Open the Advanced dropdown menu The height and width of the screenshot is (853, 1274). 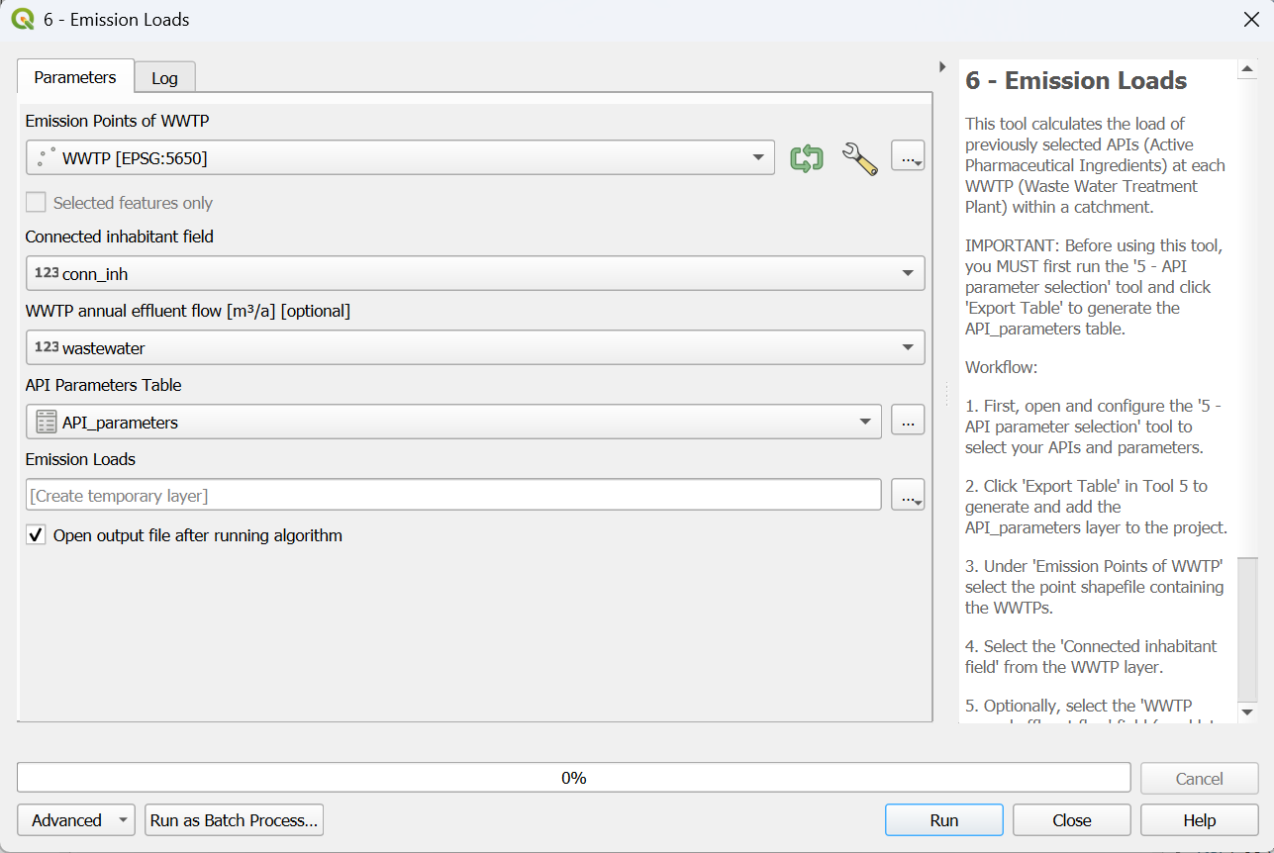click(75, 820)
